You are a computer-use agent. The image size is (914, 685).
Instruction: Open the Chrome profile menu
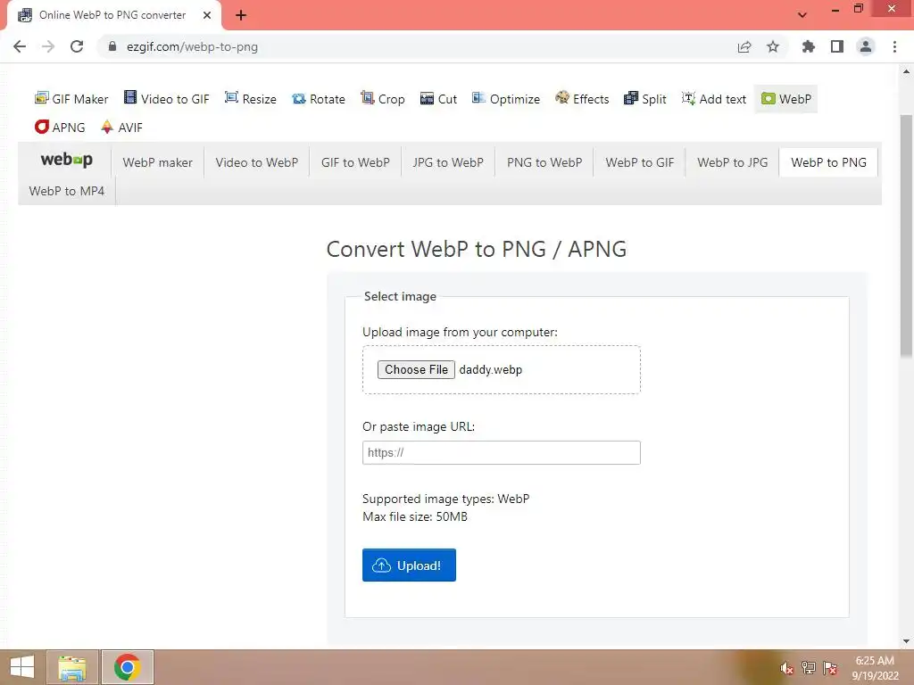point(866,46)
